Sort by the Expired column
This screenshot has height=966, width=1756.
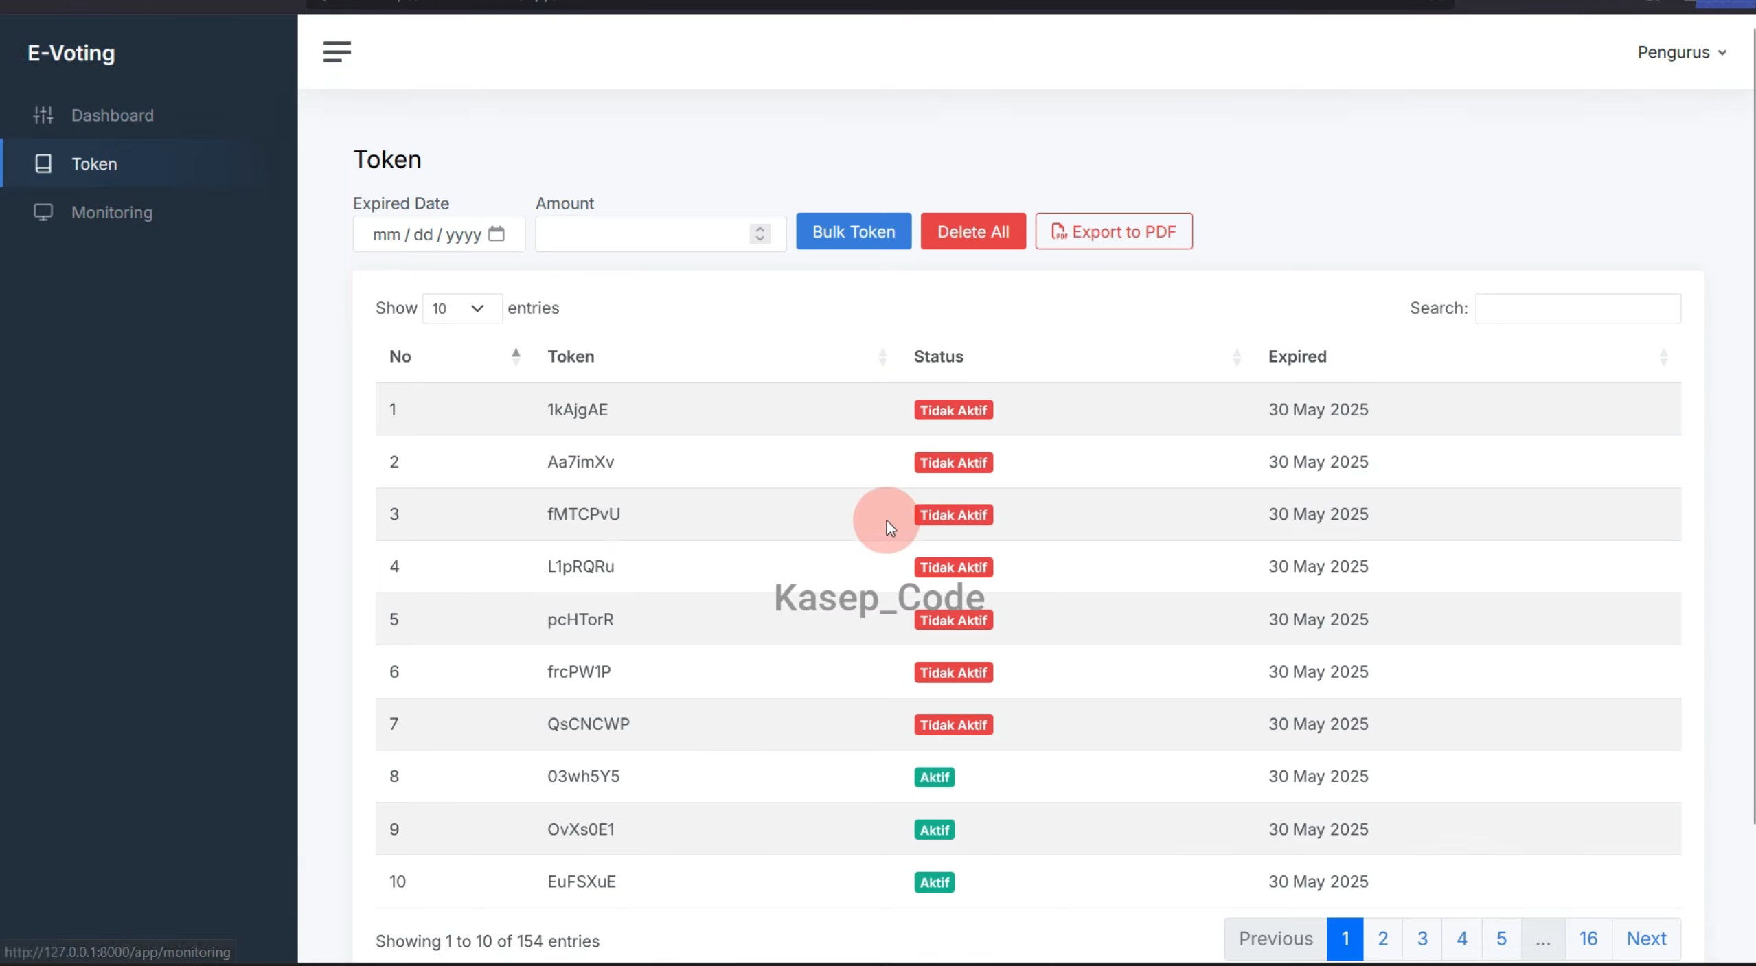1468,356
